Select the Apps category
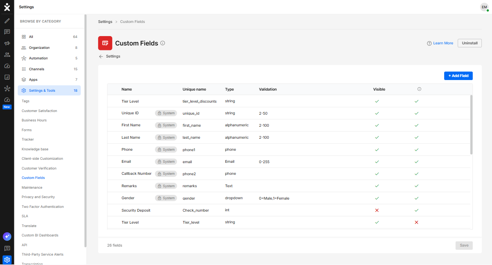This screenshot has width=492, height=265. click(x=49, y=80)
